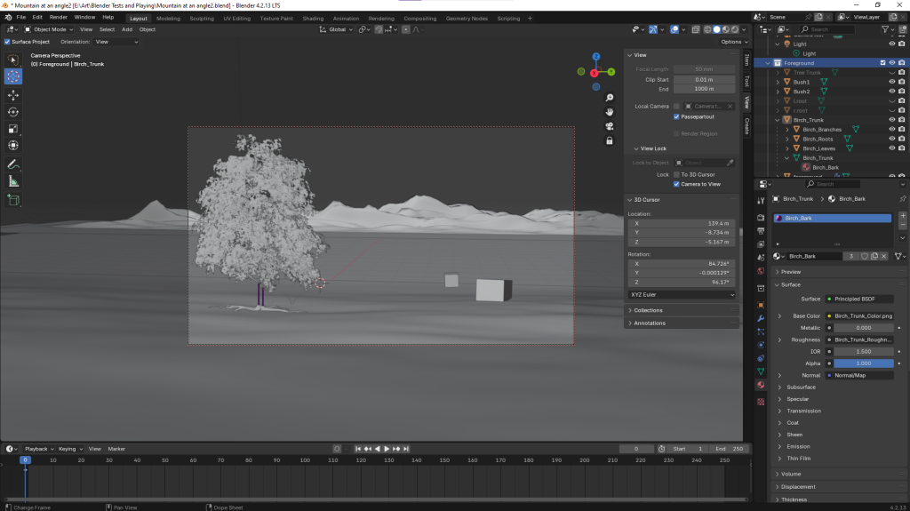Toggle Foreground collection exclude checkbox
910x511 pixels.
[x=882, y=63]
